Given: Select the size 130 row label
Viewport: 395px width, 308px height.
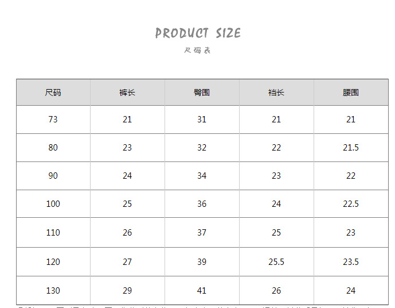Looking at the screenshot, I should click(53, 291).
